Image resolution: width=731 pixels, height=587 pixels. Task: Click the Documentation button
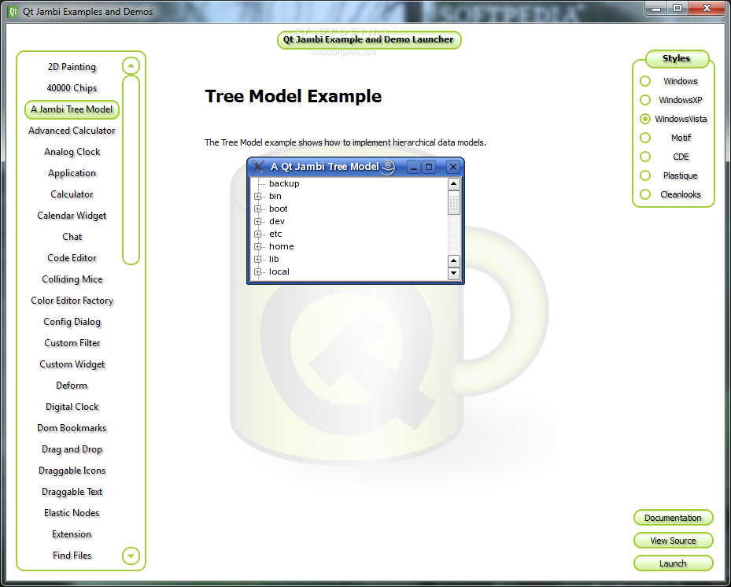[674, 518]
